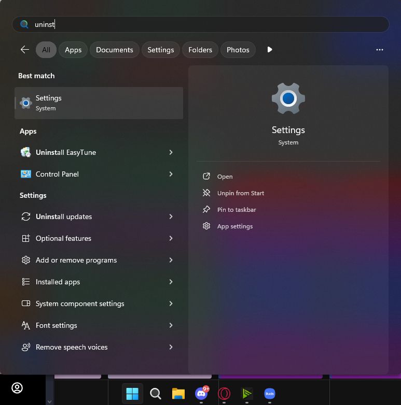401x405 pixels.
Task: Open the Windows Start button on taskbar
Action: pos(132,394)
